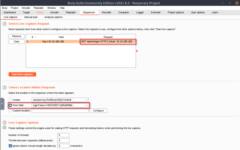Switch to the Logger tab
Viewport: 240px width, 150px height.
[140, 12]
